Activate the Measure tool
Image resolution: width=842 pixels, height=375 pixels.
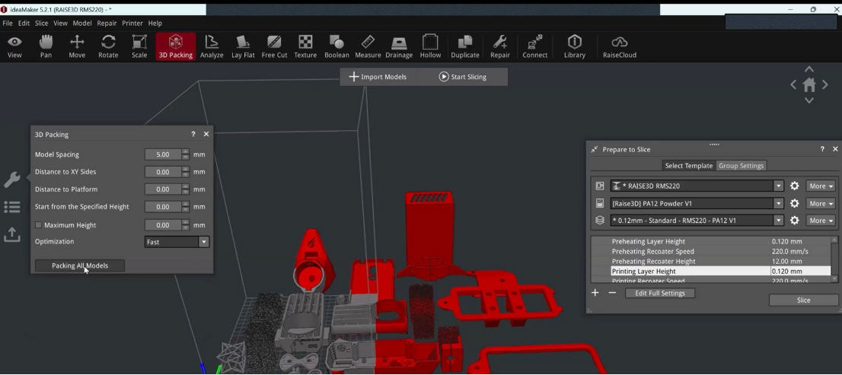(x=368, y=46)
